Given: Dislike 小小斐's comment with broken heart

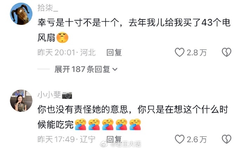Looking at the screenshot, I should tap(227, 139).
